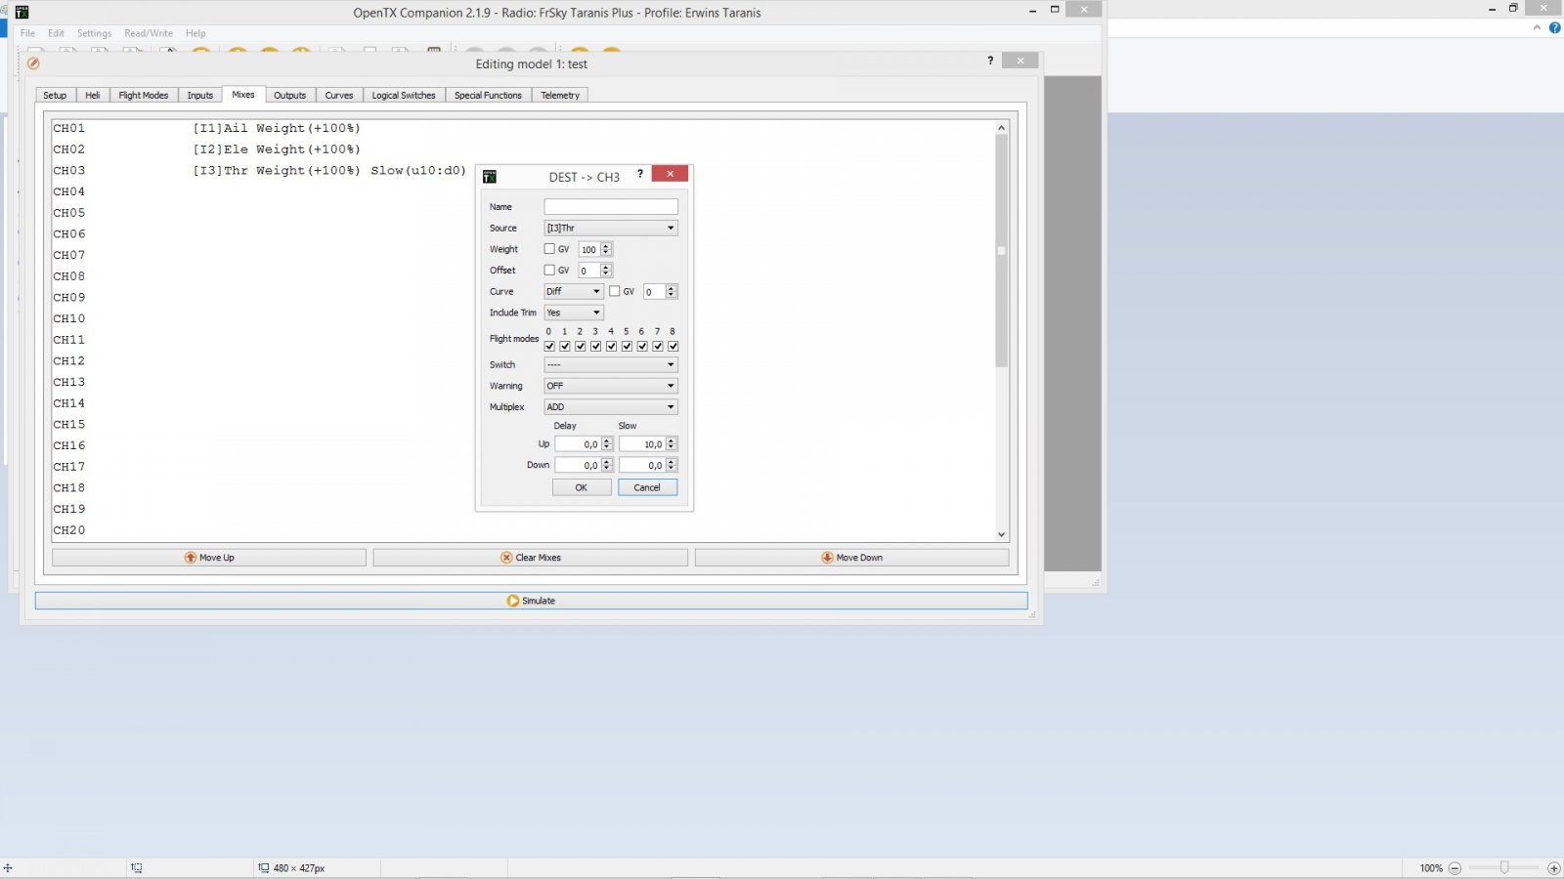Click the Delay Up value field
Viewport: 1564px width, 879px height.
click(x=578, y=444)
